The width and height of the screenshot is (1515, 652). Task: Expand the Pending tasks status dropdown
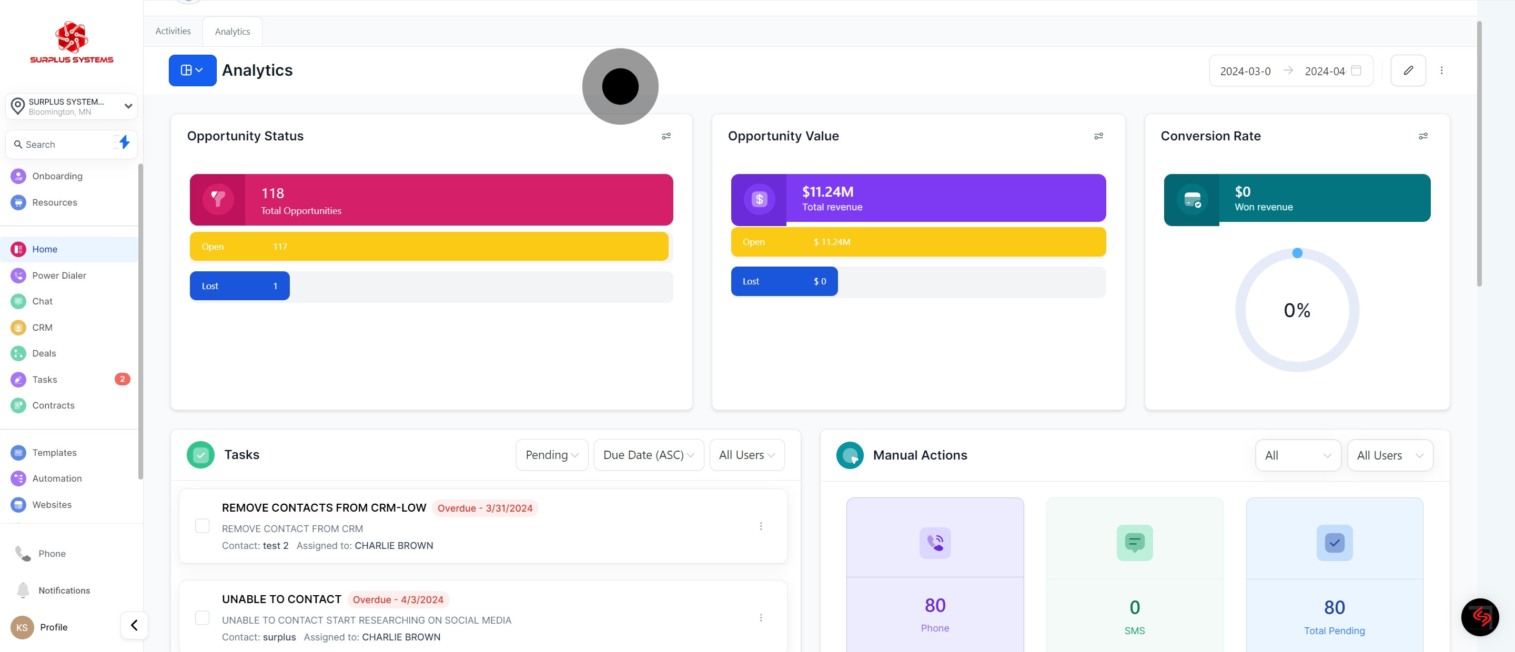tap(552, 454)
